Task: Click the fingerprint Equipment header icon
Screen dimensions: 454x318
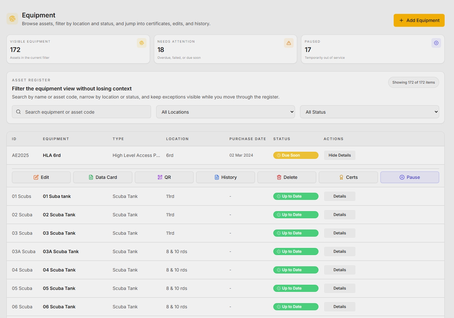Action: 12,19
